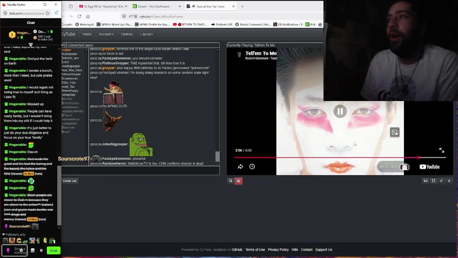Toggle the red playlist lock button
The height and width of the screenshot is (258, 458).
point(238,181)
